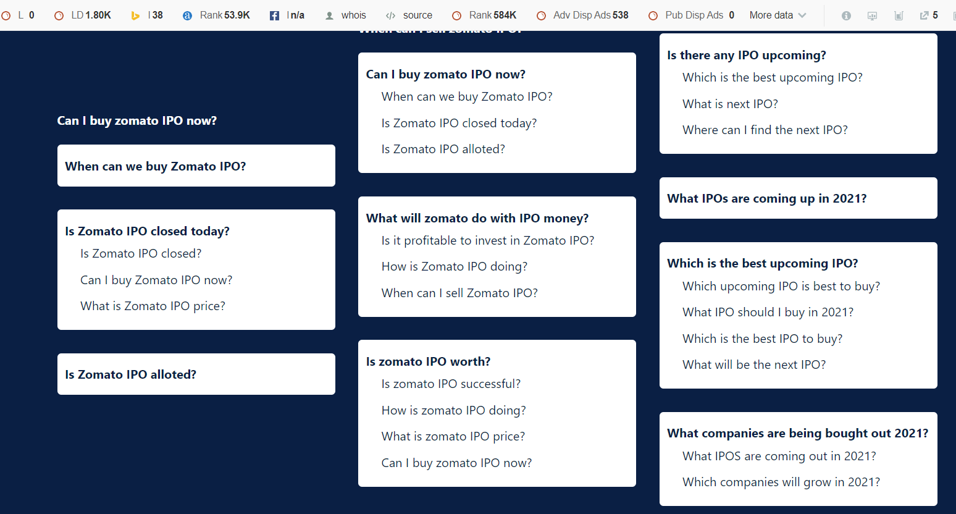Screen dimensions: 956x514
Task: Click 'Is there any IPO upcoming?' heading
Action: (747, 55)
